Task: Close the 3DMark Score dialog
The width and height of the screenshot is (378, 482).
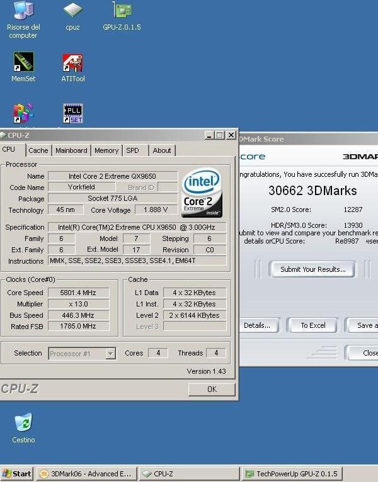Action: pos(363,353)
